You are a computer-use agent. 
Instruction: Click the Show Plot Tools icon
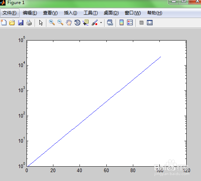click(x=149, y=23)
